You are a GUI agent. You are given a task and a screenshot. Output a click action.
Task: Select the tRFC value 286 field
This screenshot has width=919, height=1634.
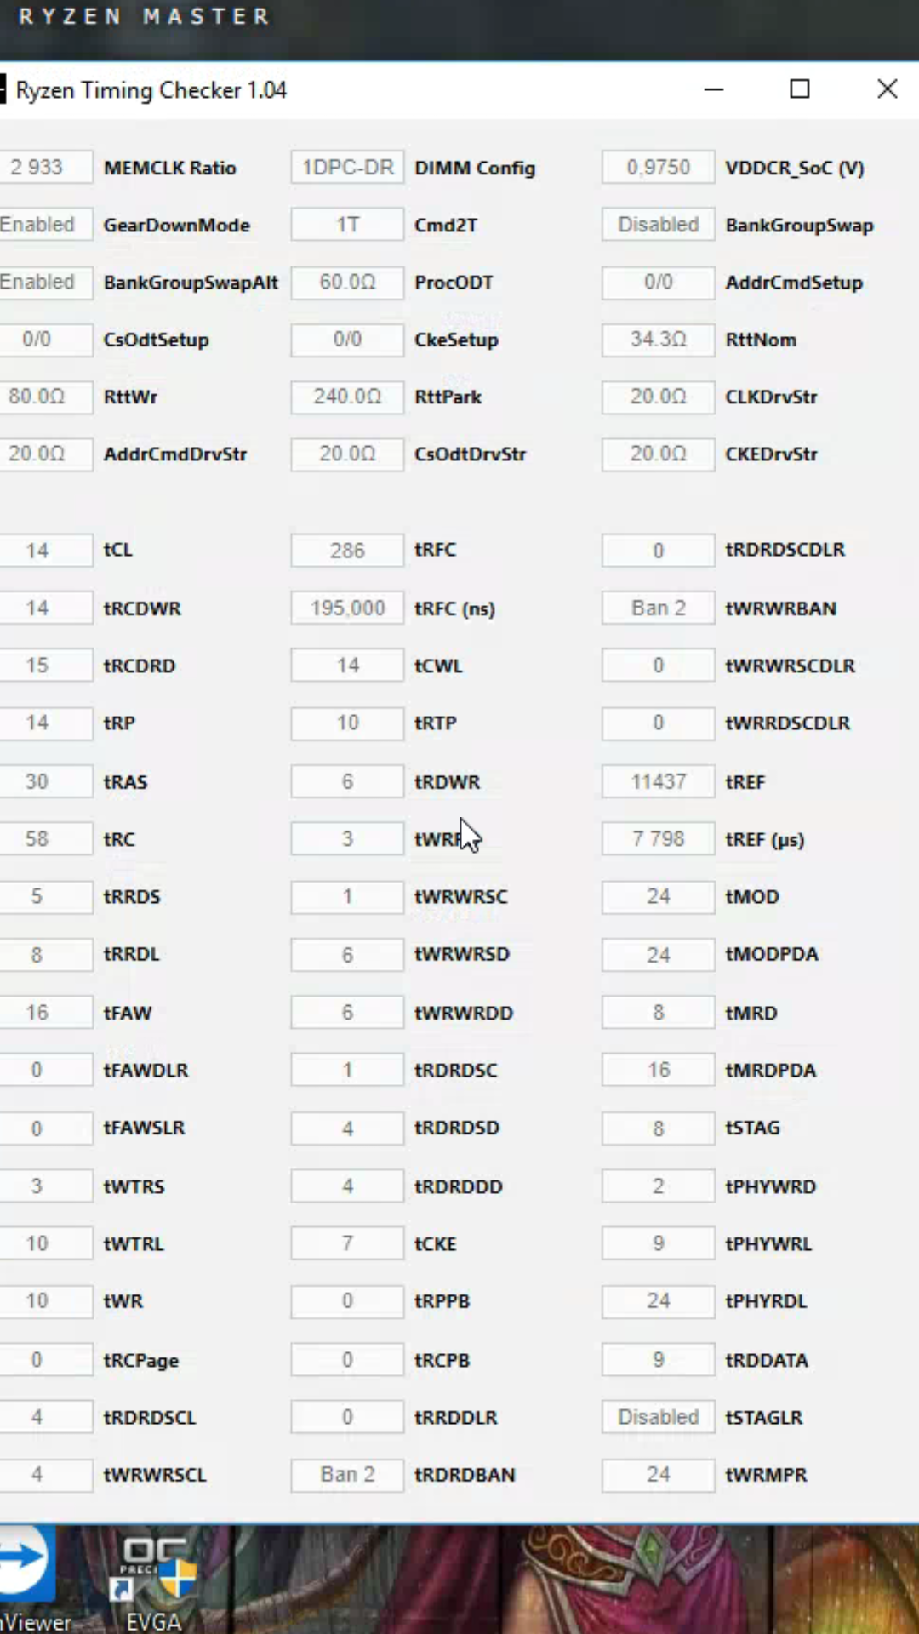pos(347,551)
